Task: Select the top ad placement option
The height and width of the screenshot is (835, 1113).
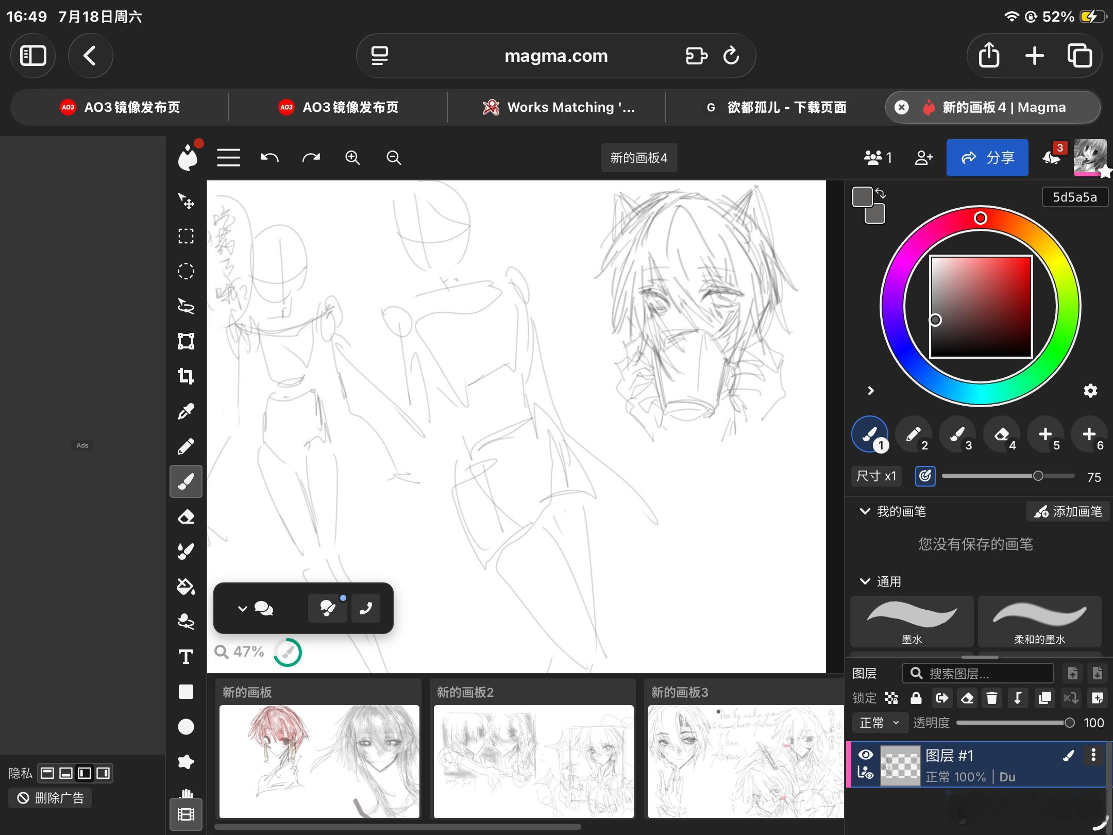Action: [x=47, y=773]
